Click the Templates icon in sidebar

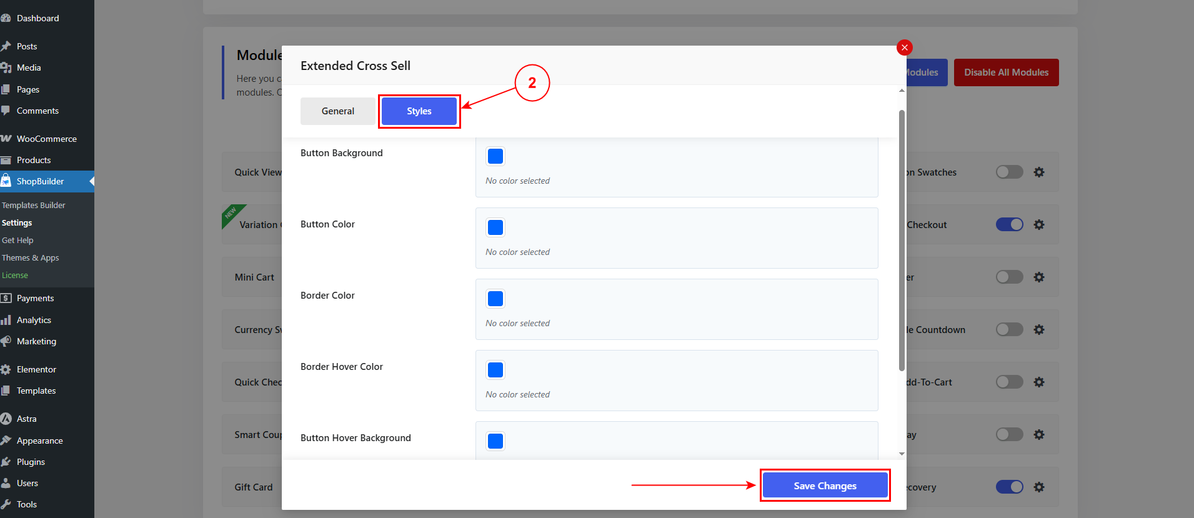click(6, 391)
